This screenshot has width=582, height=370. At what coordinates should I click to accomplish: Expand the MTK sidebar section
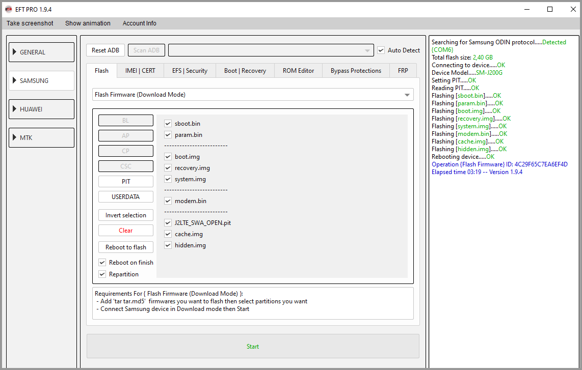(x=41, y=138)
